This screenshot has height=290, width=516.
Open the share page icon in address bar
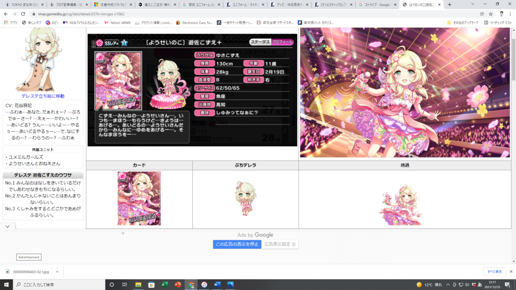(482, 14)
